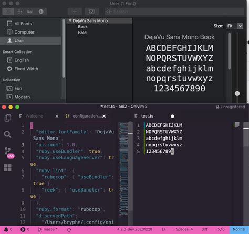Screen dimensions: 249x234
Task: Select User fonts in sidebar
Action: [30, 41]
